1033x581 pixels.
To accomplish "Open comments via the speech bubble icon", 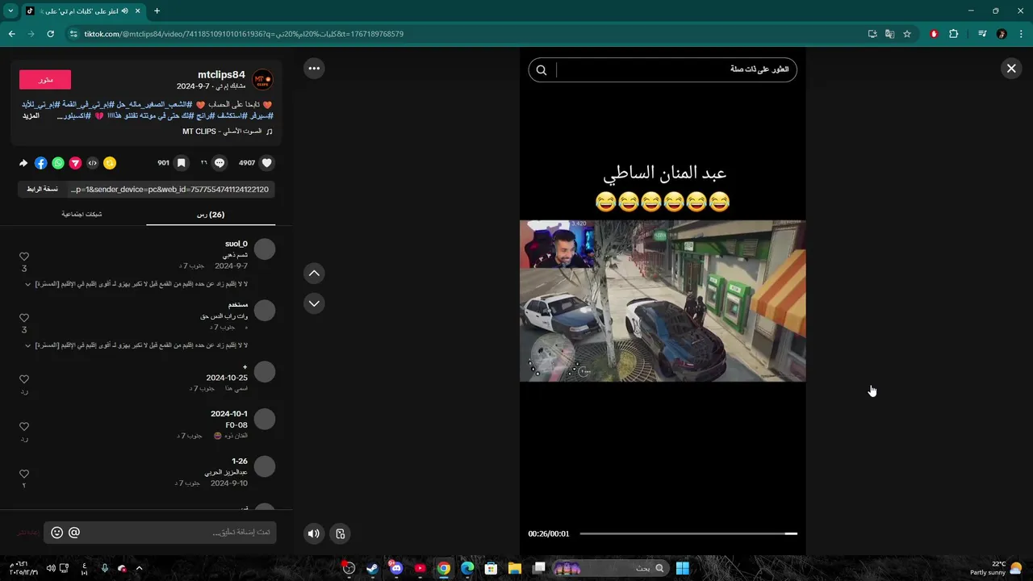I will [x=220, y=163].
